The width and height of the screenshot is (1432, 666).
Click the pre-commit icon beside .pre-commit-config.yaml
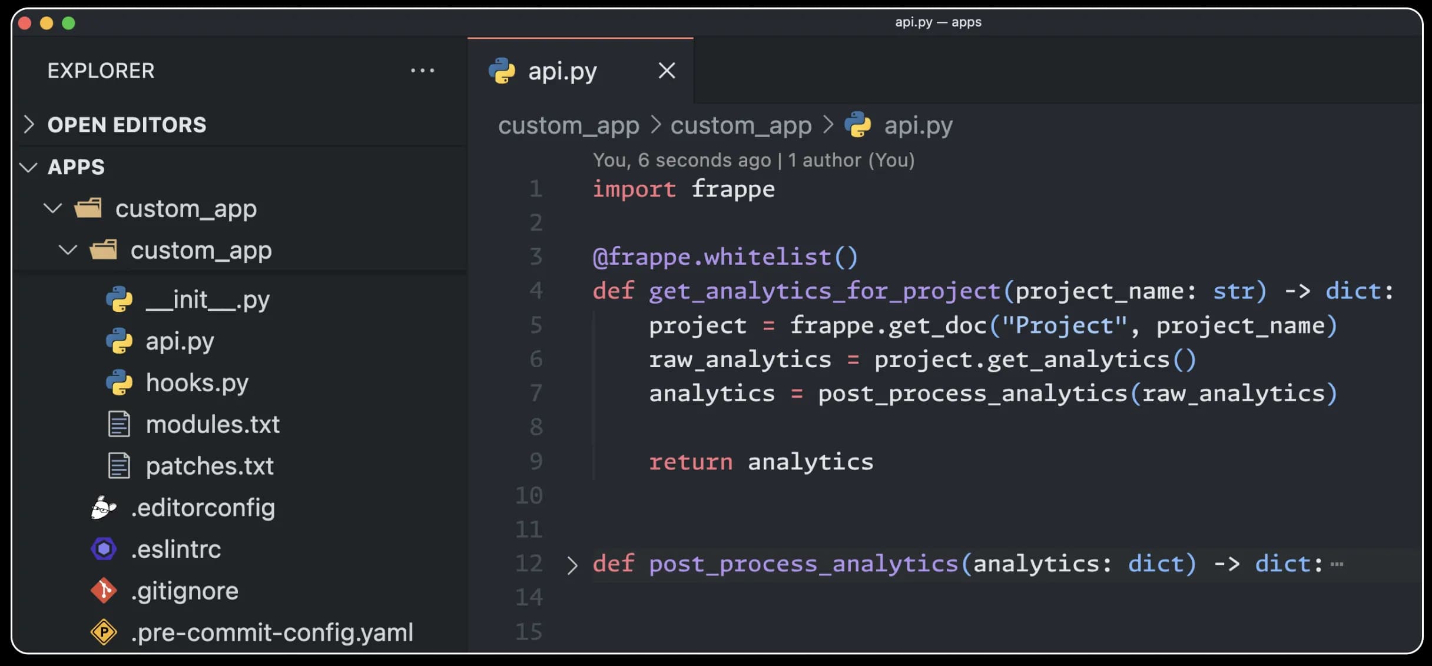pos(104,632)
